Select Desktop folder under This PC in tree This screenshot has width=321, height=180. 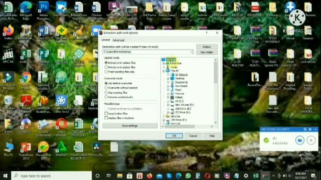tap(180, 78)
